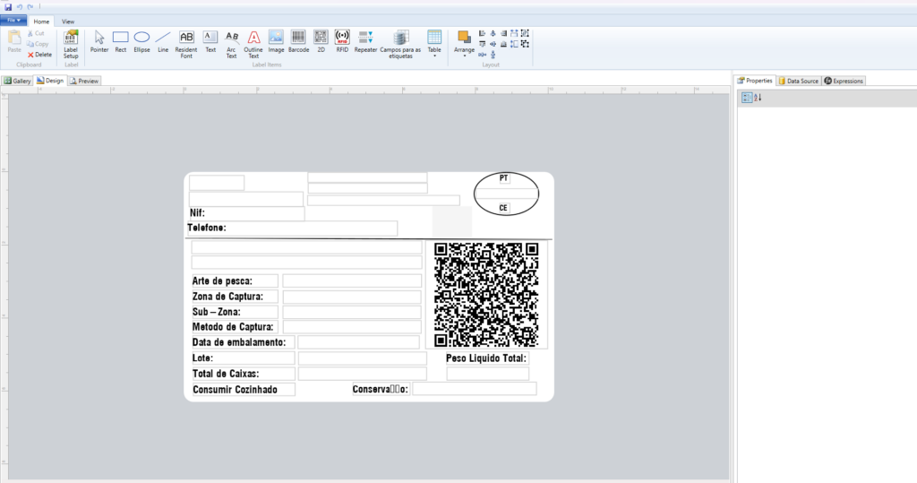Select the 'Metodo de Captura:' label text
Viewport: 917px width, 483px height.
point(235,327)
